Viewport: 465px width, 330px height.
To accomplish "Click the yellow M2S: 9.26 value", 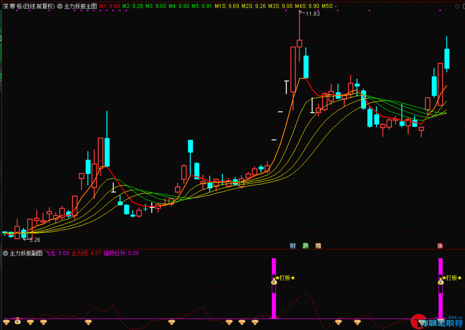I will coord(253,6).
